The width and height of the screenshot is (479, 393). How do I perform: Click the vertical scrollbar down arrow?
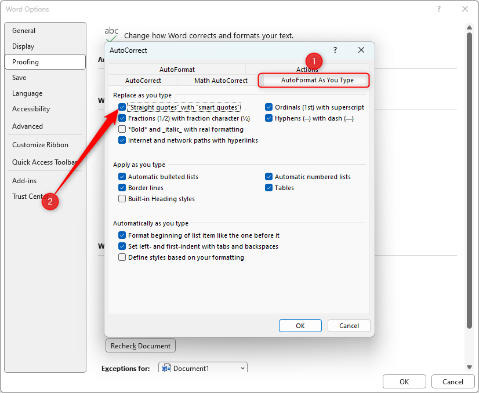[470, 366]
